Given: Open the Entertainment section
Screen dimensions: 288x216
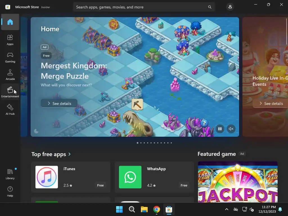Looking at the screenshot, I should tap(10, 92).
